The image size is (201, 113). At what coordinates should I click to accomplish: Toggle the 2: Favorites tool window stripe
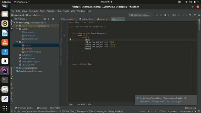[12, 73]
